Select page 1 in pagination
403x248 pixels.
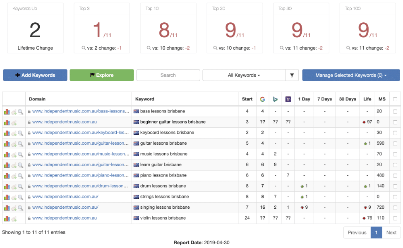point(376,233)
